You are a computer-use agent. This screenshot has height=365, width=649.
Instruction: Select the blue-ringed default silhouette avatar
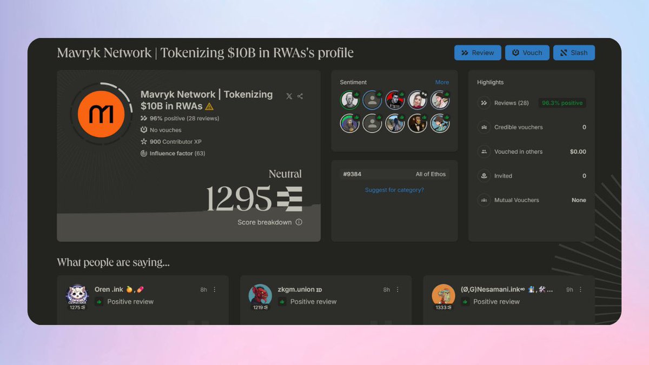pos(372,100)
